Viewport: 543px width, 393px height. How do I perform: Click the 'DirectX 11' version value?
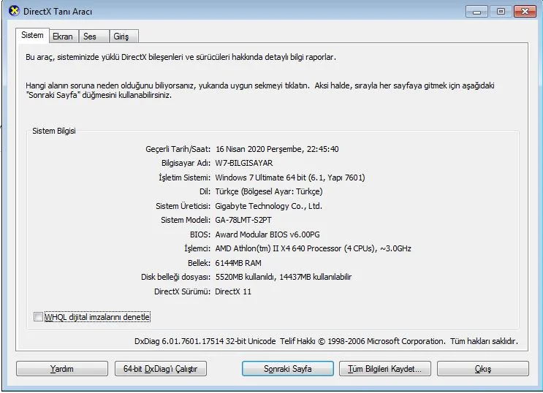pyautogui.click(x=233, y=291)
